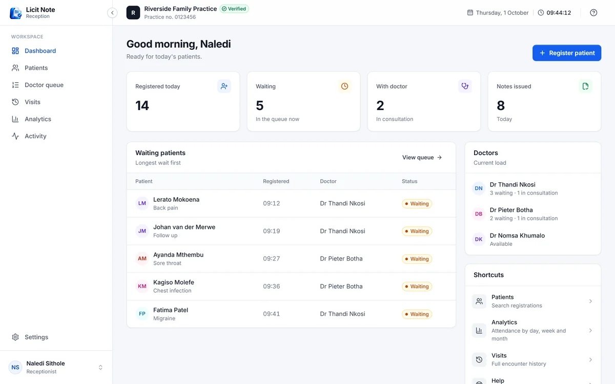Open the help question-mark icon
615x384 pixels.
[593, 13]
